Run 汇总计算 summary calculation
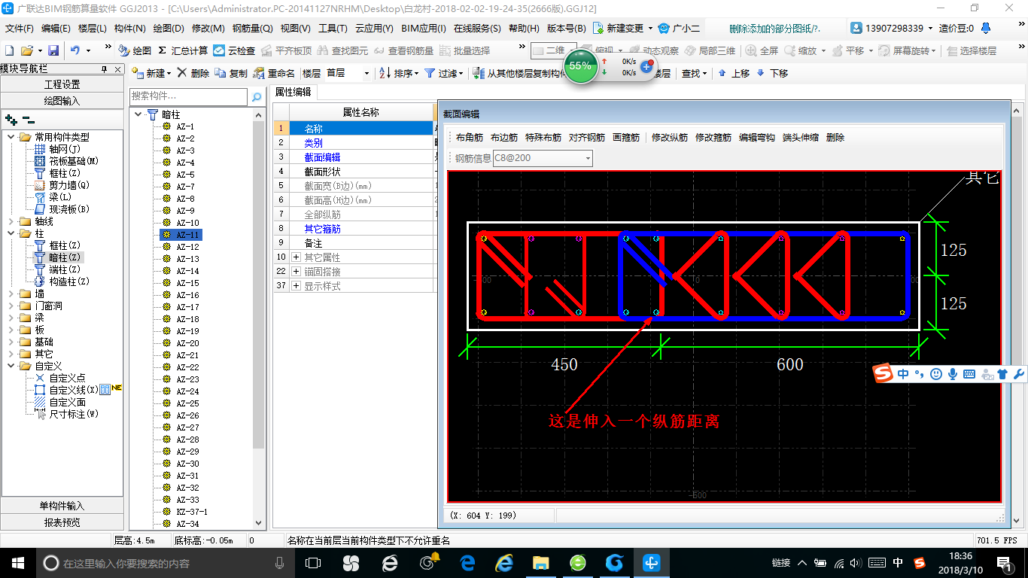 (183, 50)
